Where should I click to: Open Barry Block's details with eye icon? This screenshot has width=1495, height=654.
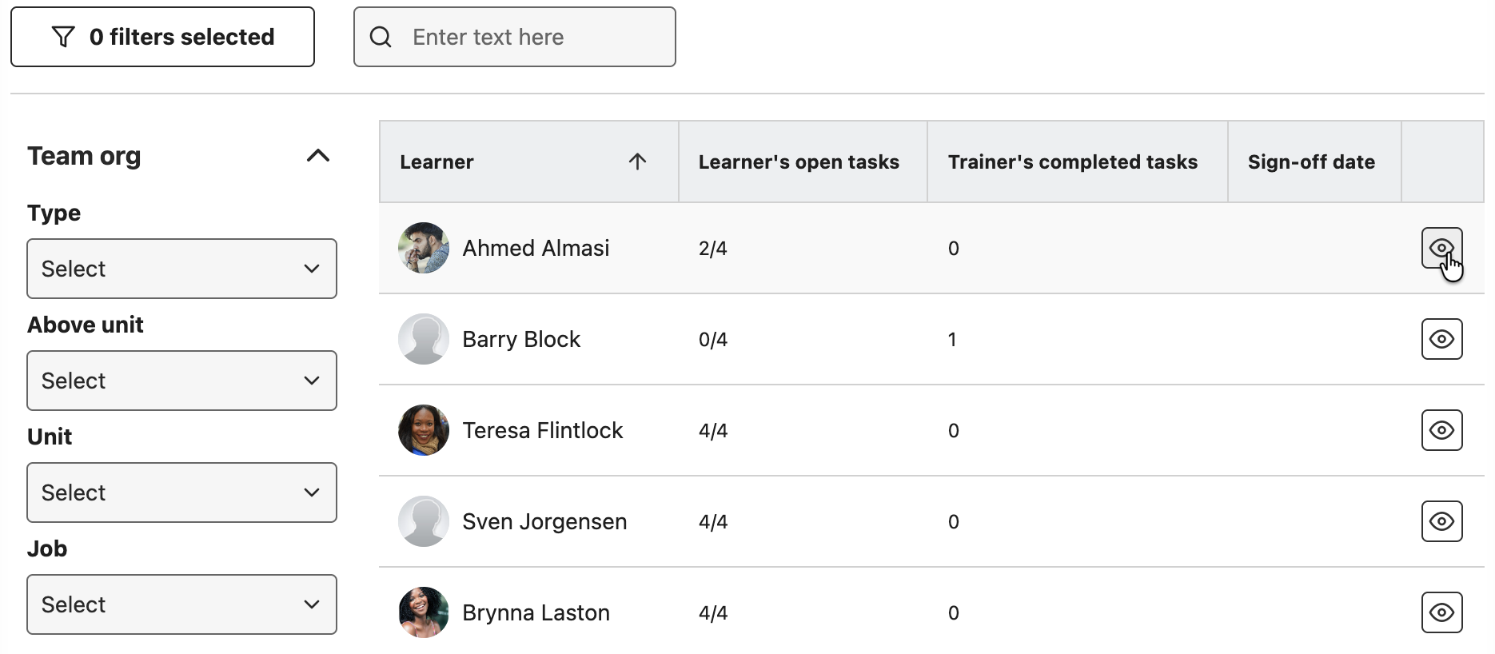(x=1441, y=339)
